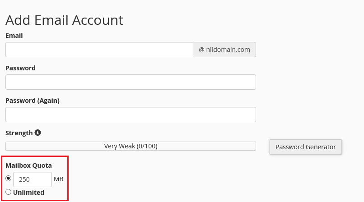Open the Password Generator

point(306,147)
